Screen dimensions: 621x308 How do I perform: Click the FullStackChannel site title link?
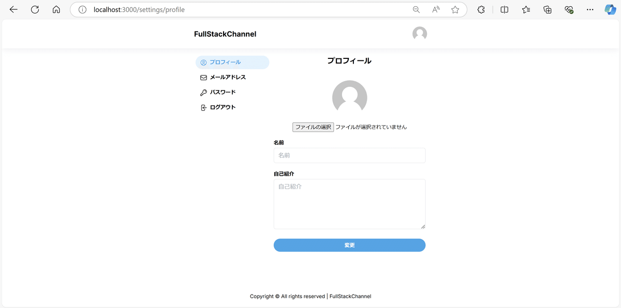click(x=225, y=34)
